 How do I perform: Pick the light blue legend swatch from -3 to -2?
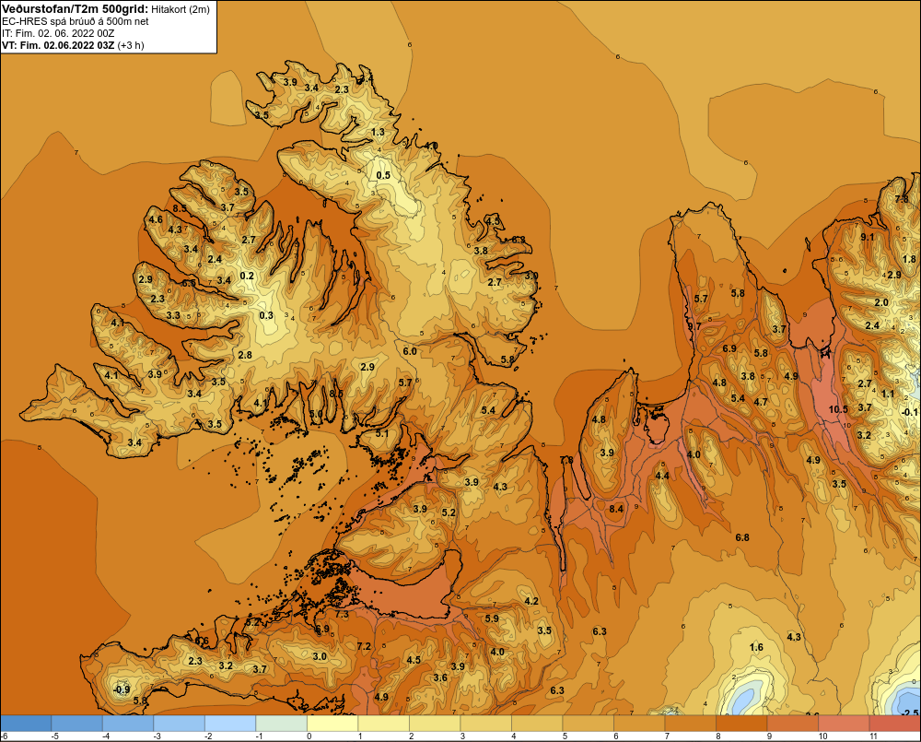[x=179, y=724]
